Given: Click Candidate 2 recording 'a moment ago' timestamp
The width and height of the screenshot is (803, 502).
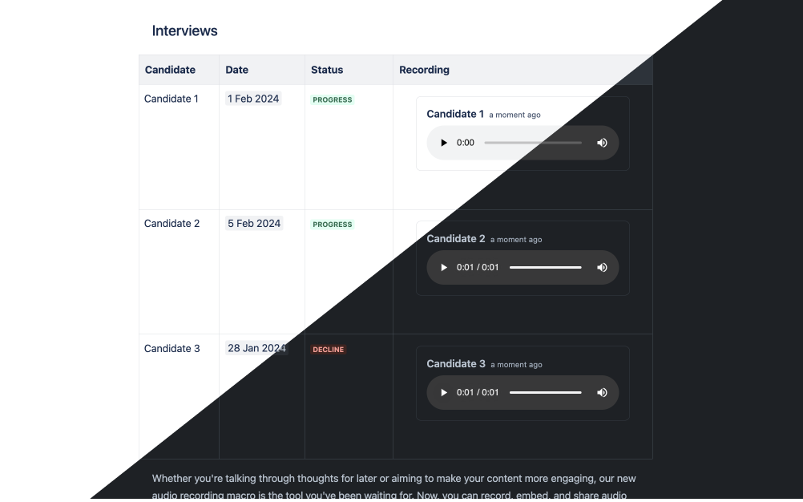Looking at the screenshot, I should 516,240.
